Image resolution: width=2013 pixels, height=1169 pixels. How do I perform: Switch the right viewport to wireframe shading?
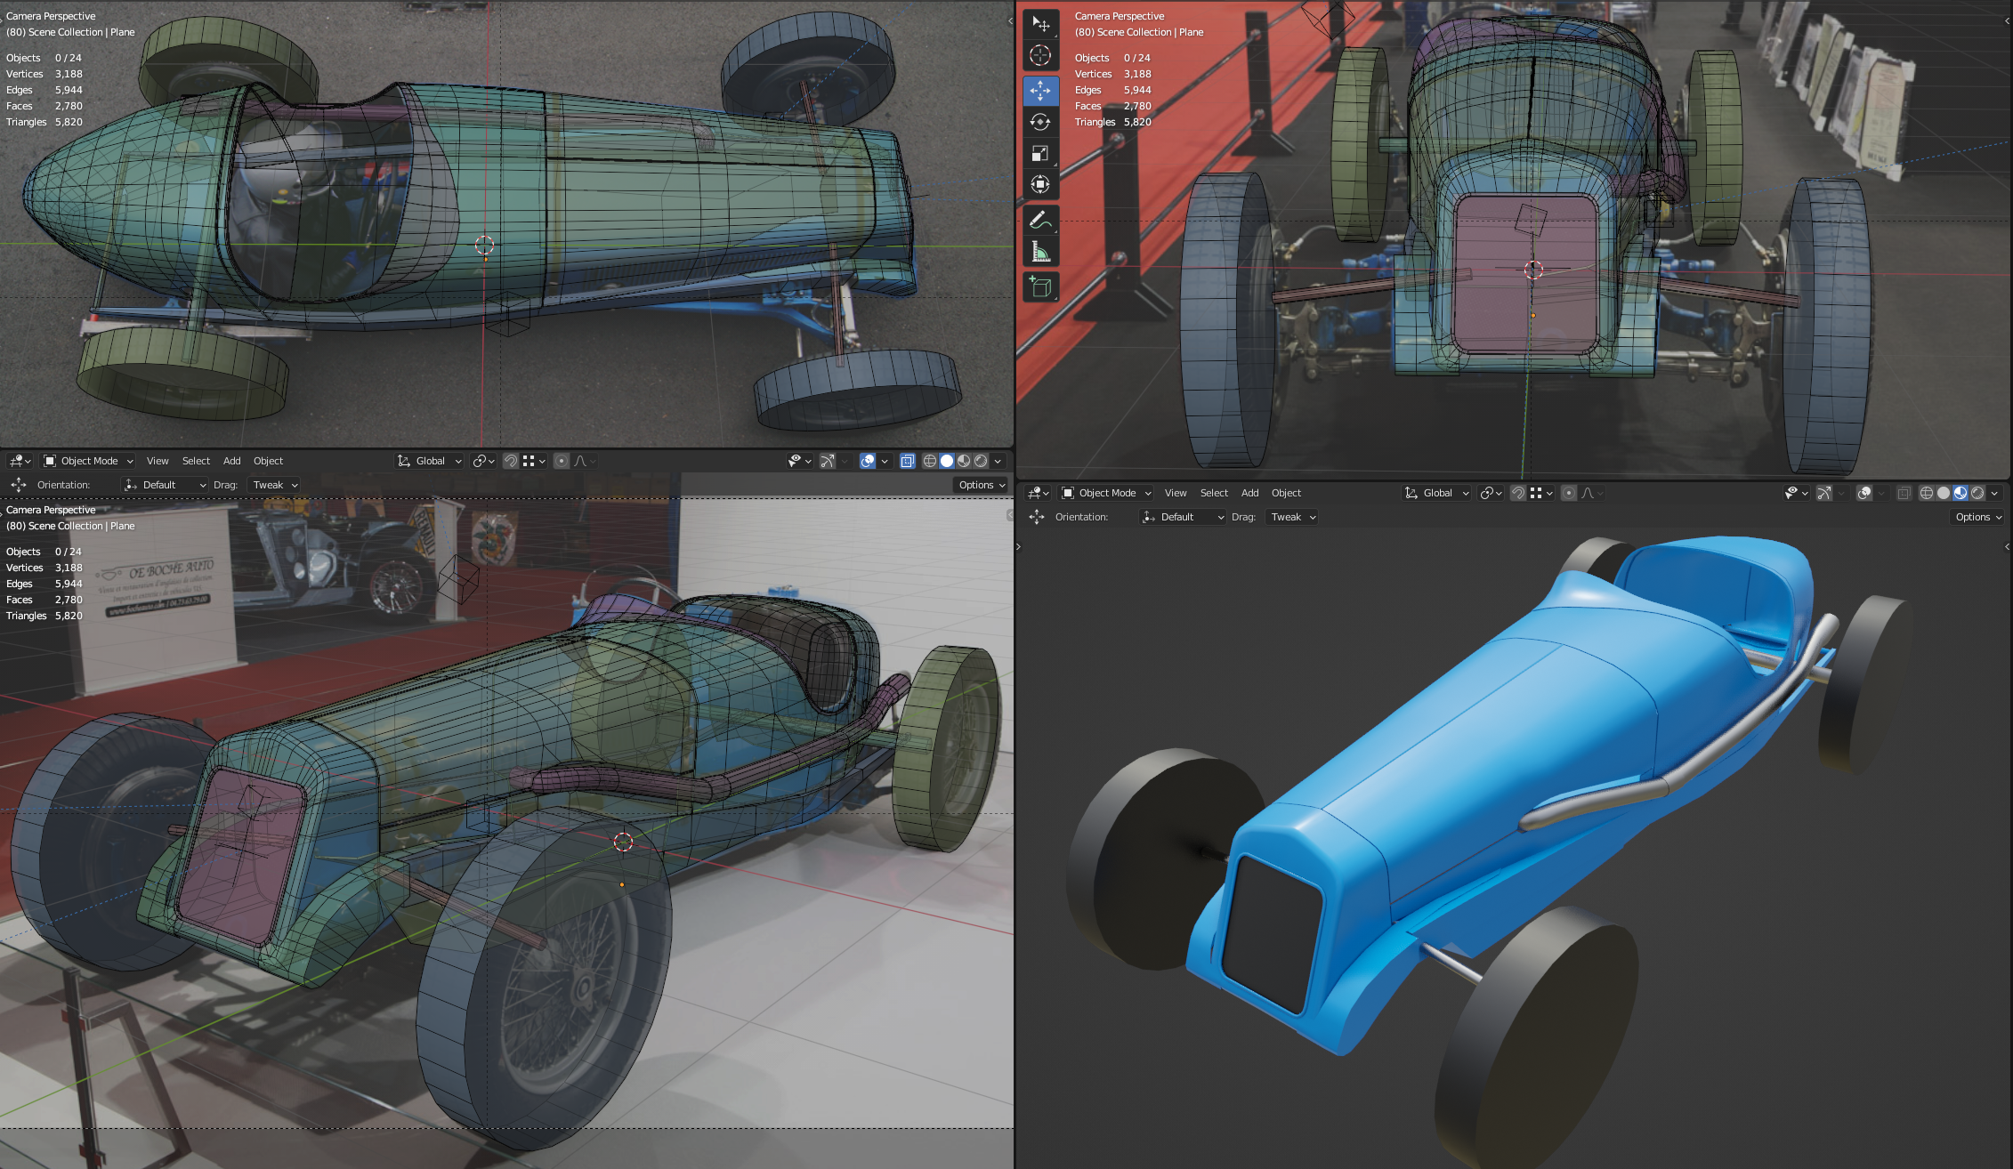(x=1926, y=493)
